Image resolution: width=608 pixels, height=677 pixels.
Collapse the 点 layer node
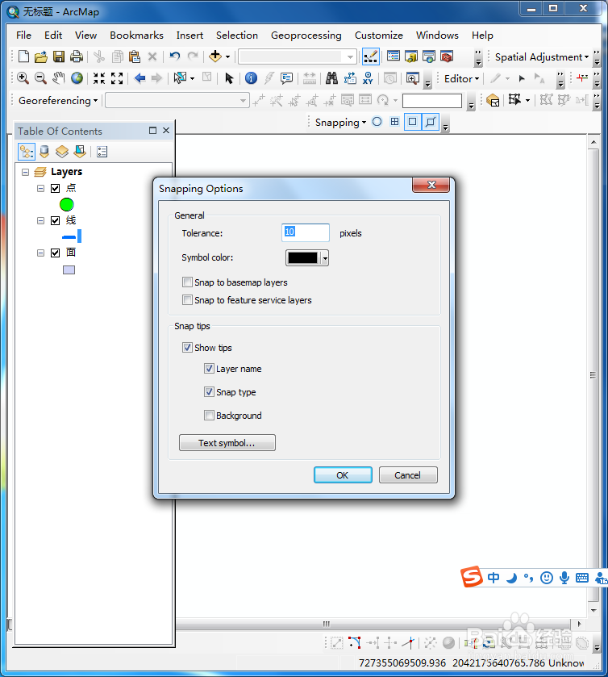coord(40,188)
